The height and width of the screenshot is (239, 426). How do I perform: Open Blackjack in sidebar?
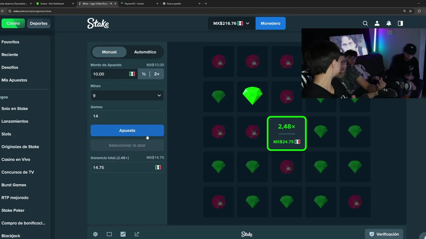(11, 236)
